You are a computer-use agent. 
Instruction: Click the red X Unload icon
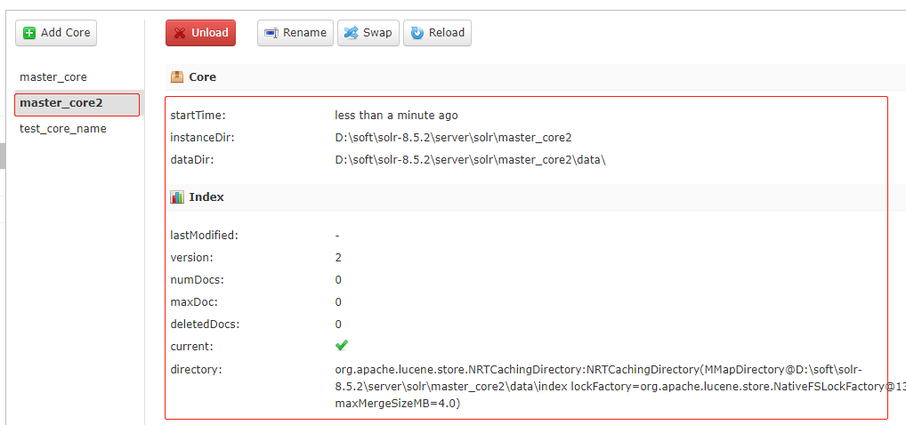180,33
